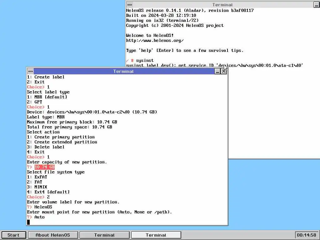Click "Type 'help' [Enter]" survival tips line
The image size is (320, 240).
point(185,50)
